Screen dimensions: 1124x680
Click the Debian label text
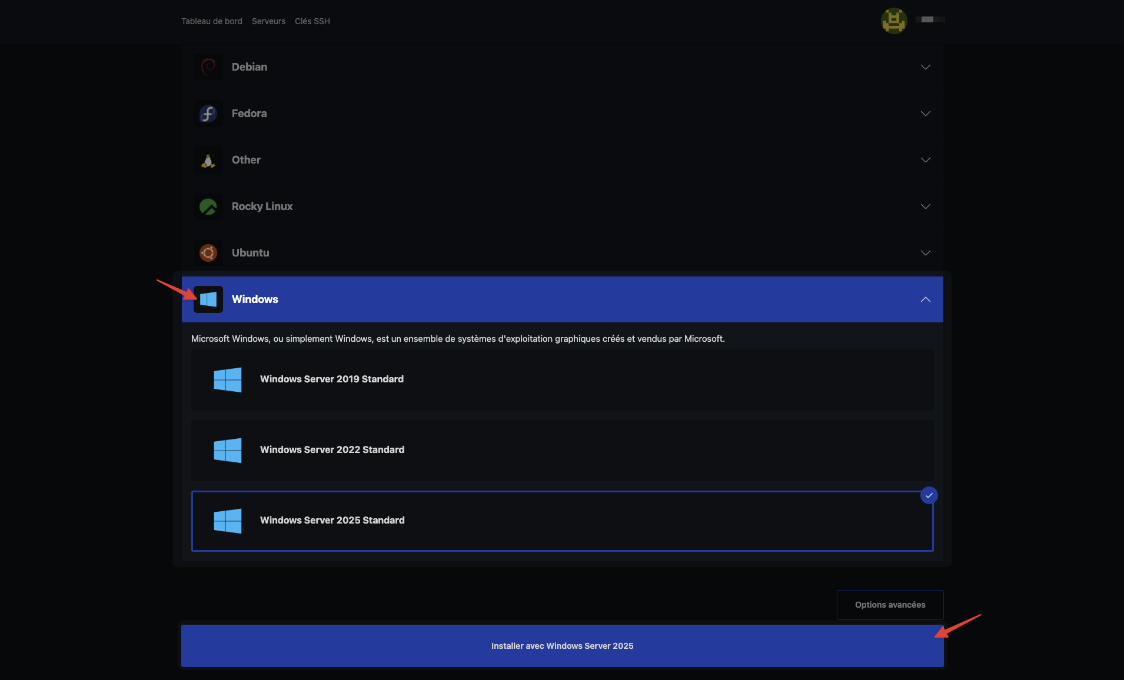pos(250,67)
